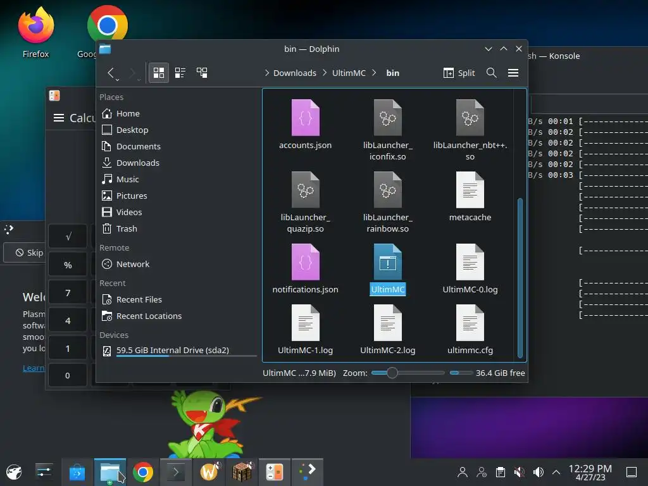This screenshot has width=648, height=486.
Task: Select libLauncher_rainbow.so file icon
Action: [388, 190]
